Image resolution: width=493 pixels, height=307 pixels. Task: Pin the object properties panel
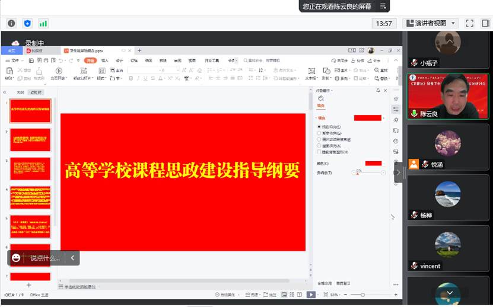[x=378, y=91]
